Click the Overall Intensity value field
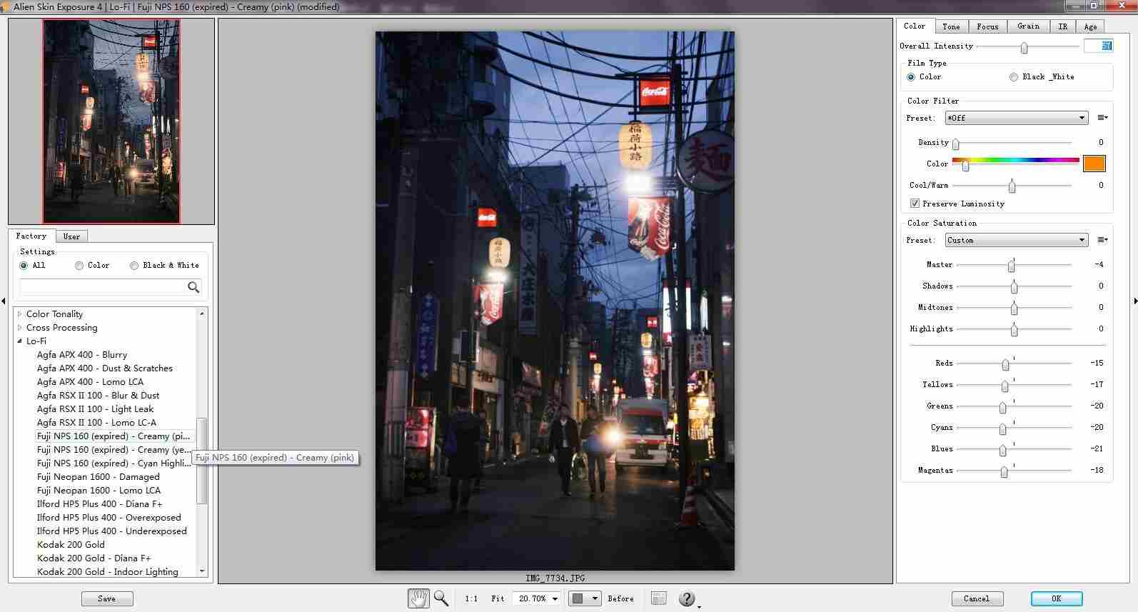 [x=1098, y=46]
